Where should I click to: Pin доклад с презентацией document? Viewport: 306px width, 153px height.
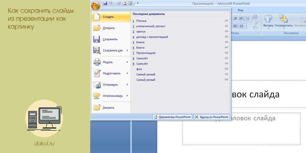tap(226, 37)
